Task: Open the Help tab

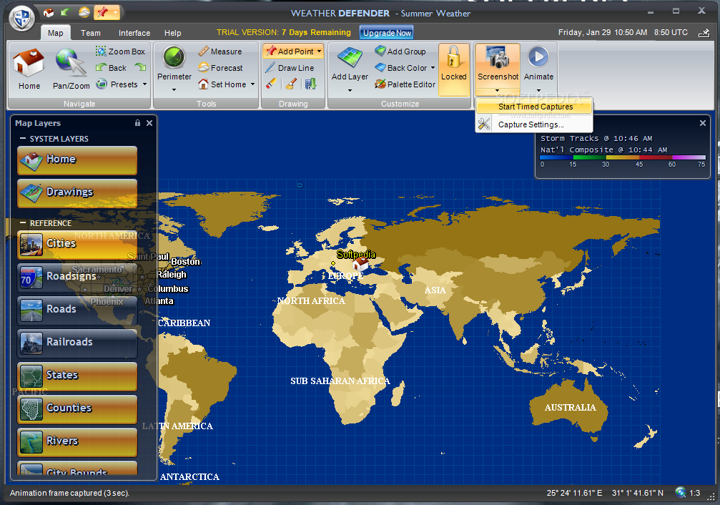Action: point(172,33)
